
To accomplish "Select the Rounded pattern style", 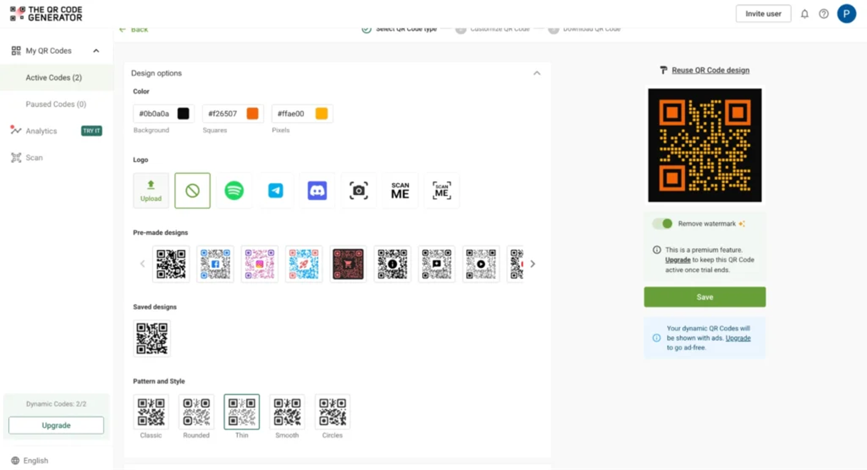I will coord(196,412).
